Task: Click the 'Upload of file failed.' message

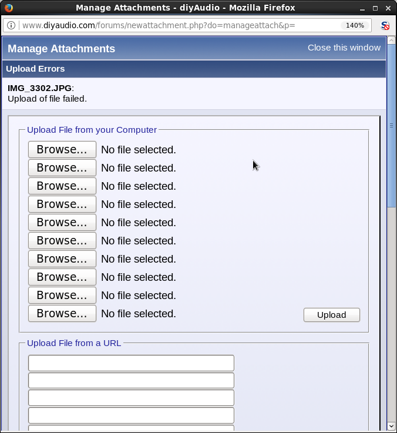Action: (x=47, y=99)
